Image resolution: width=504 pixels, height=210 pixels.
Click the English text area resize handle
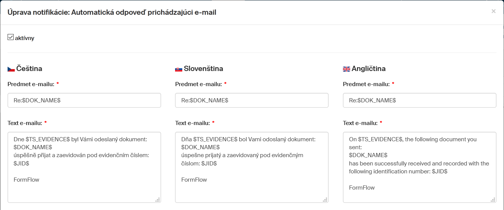(493, 200)
